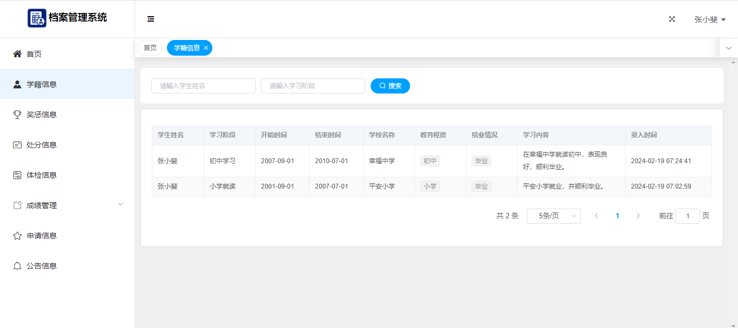Click the 处分信息 card icon
Screen dimensions: 738x328
(17, 145)
